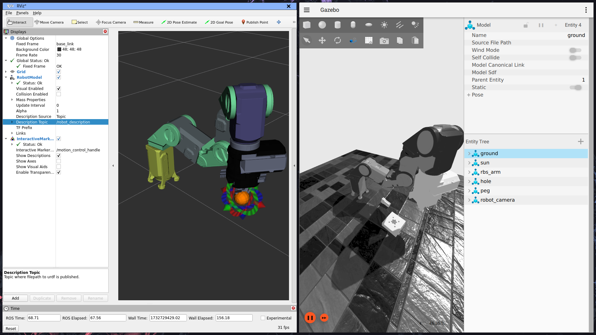The image size is (596, 335).
Task: Step the simulation forward
Action: click(x=324, y=318)
